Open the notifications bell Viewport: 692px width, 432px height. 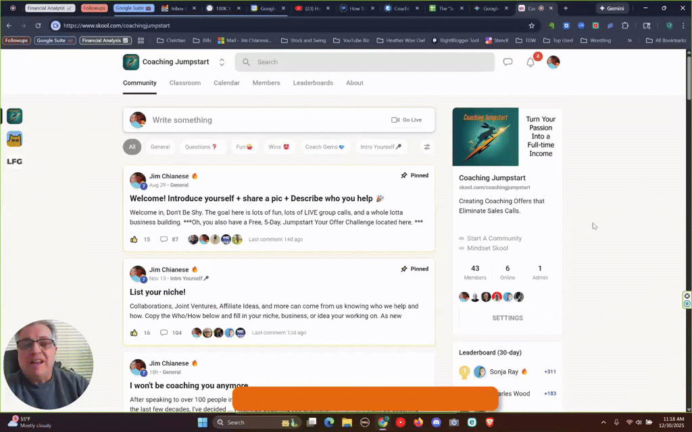(x=530, y=63)
